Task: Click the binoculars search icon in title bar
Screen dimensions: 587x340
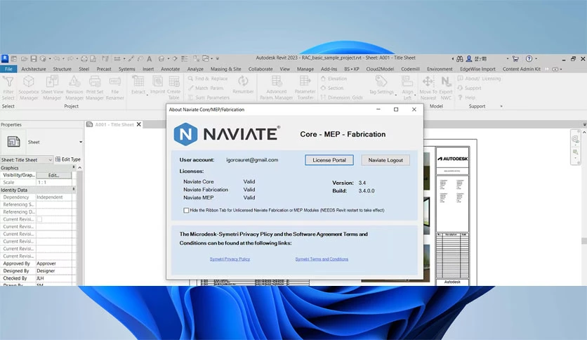Action: (x=460, y=59)
